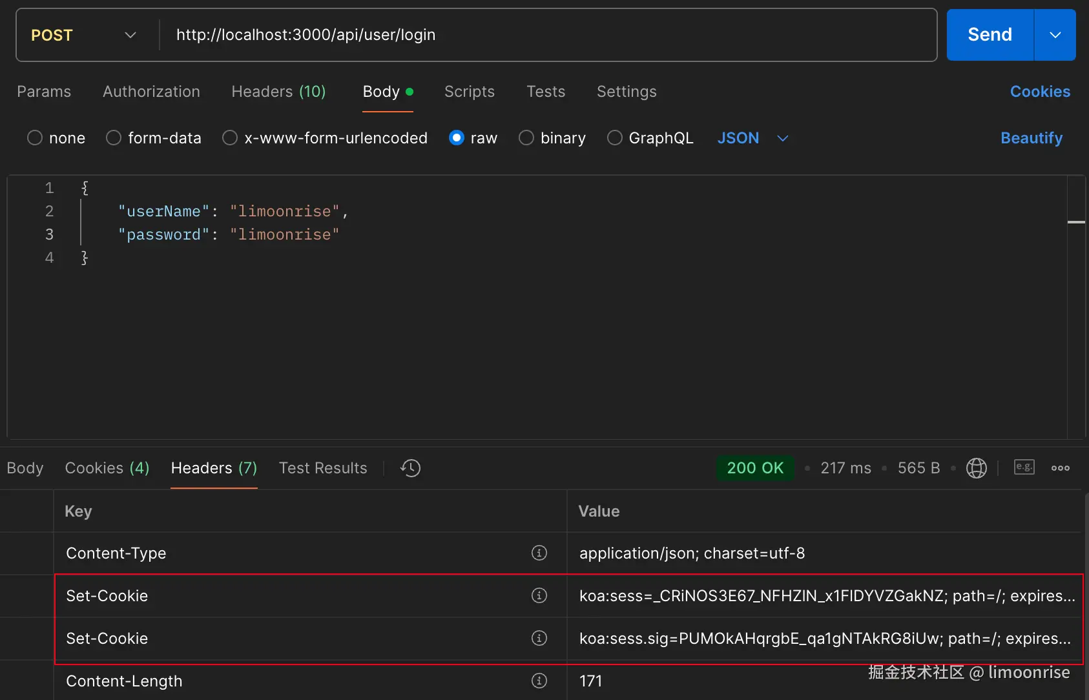Viewport: 1089px width, 700px height.
Task: Open the response Cookies (4) tab
Action: (107, 468)
